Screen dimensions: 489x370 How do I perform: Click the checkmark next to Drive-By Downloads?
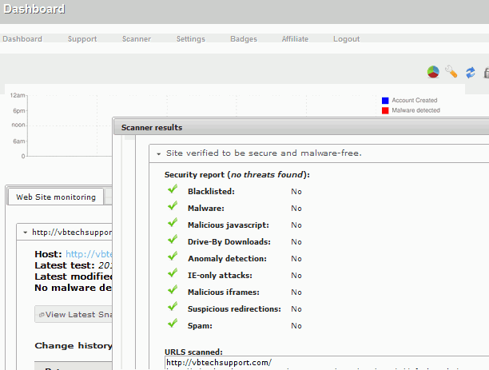pos(172,241)
